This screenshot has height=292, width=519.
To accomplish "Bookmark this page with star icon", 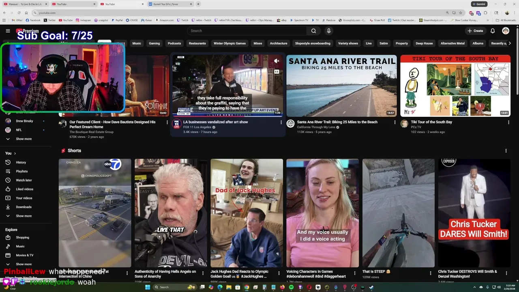I will point(461,13).
